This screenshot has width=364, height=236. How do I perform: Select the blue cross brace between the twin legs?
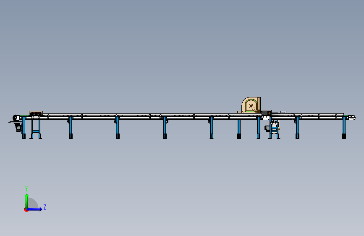(36, 131)
